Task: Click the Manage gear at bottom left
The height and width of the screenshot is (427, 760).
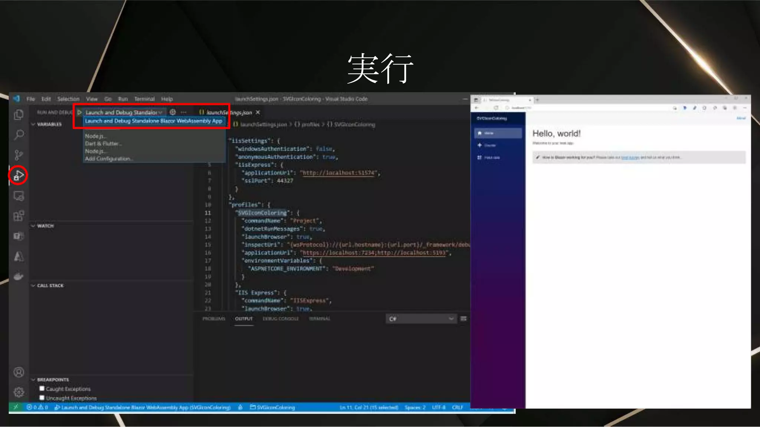Action: [x=19, y=392]
